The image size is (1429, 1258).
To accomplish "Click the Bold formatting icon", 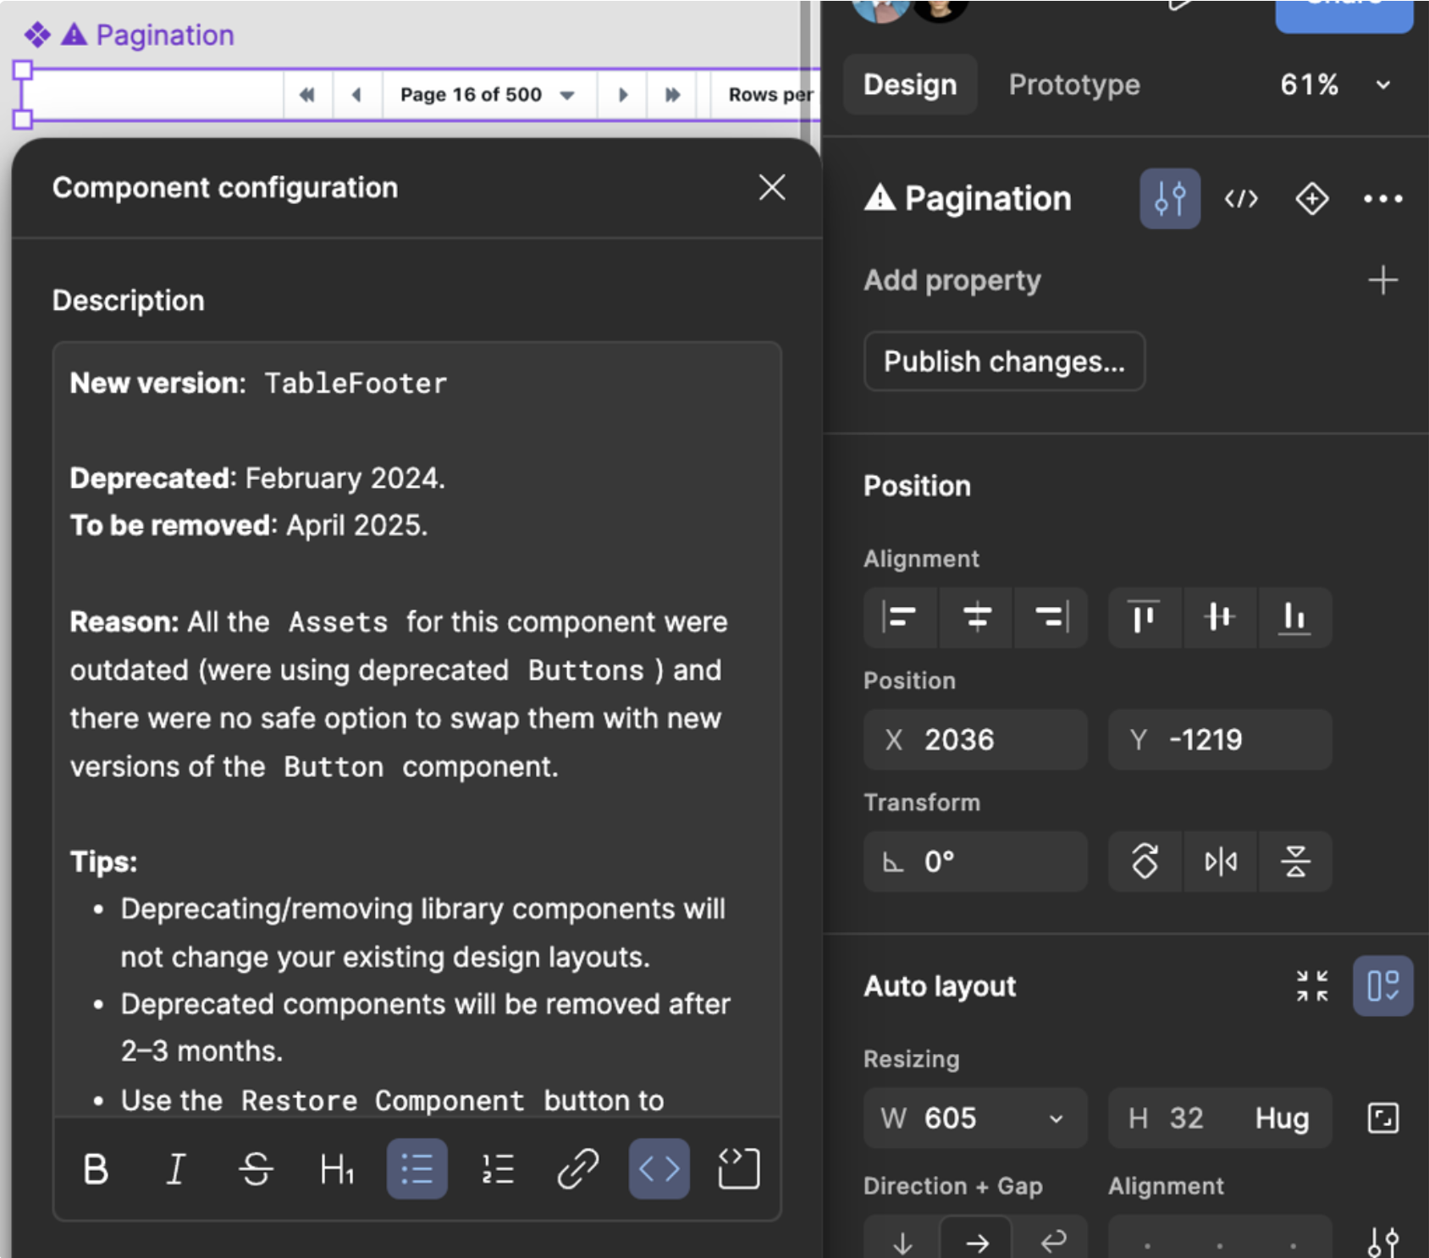I will pos(96,1169).
